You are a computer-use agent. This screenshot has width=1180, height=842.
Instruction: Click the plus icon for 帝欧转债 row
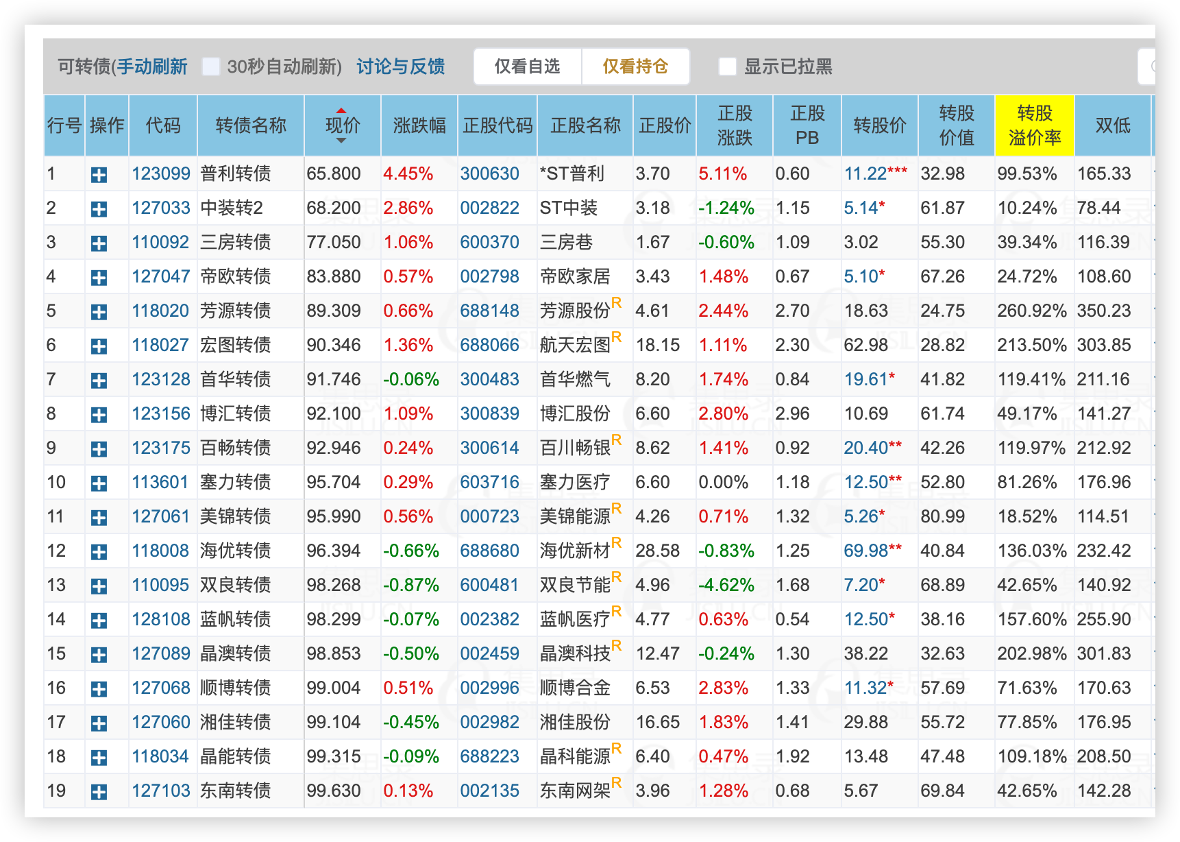99,278
